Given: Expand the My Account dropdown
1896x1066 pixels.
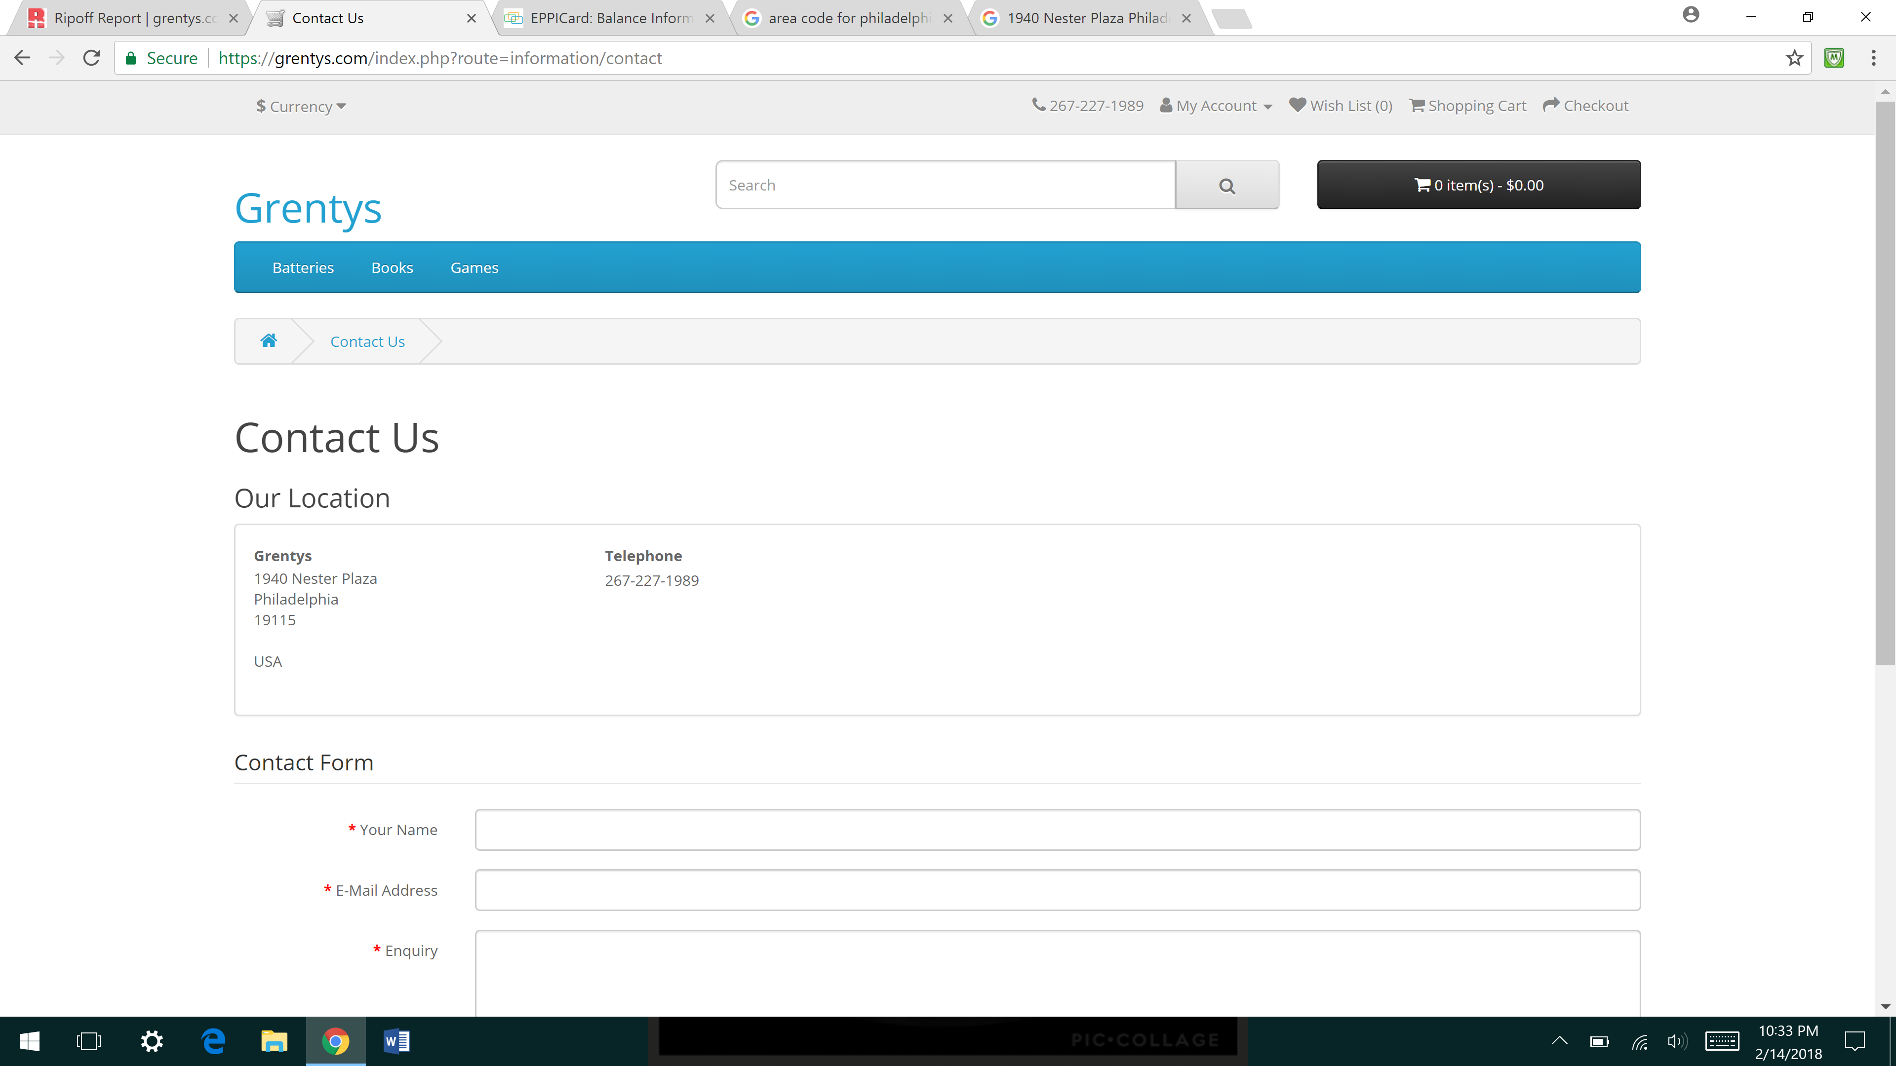Looking at the screenshot, I should (x=1216, y=106).
